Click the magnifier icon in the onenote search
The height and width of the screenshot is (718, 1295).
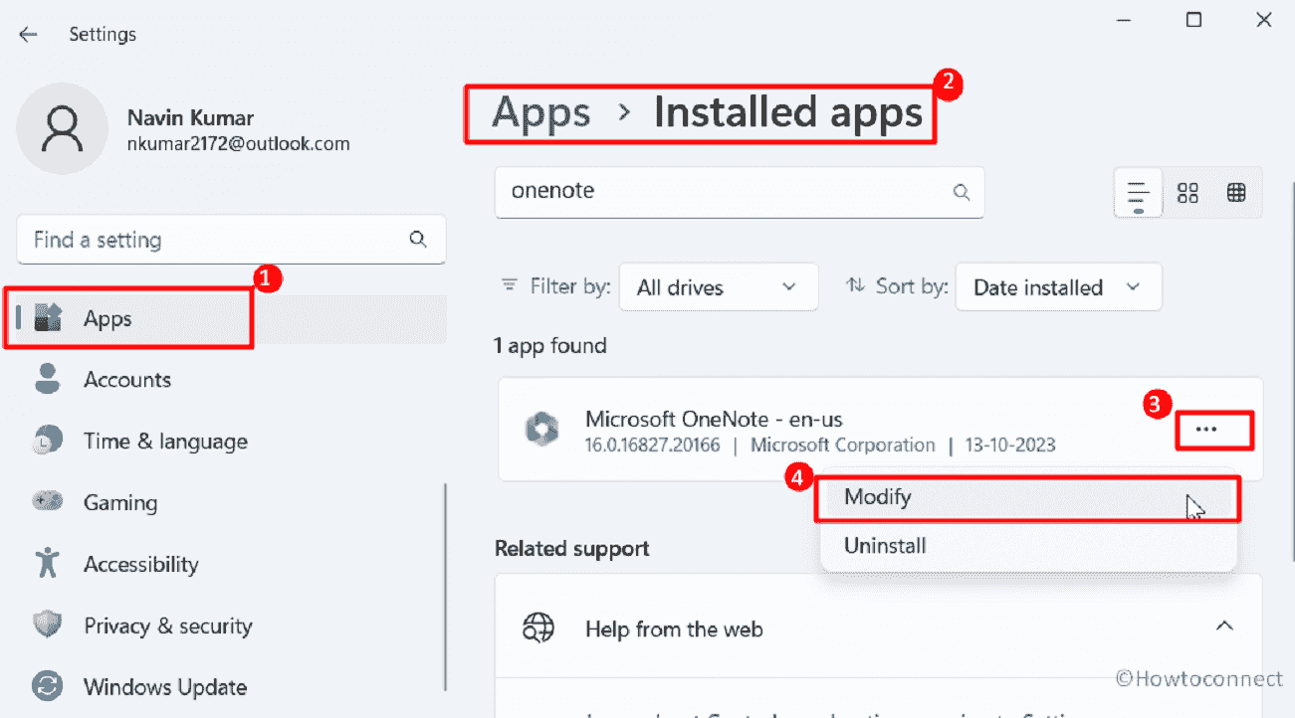pos(962,193)
